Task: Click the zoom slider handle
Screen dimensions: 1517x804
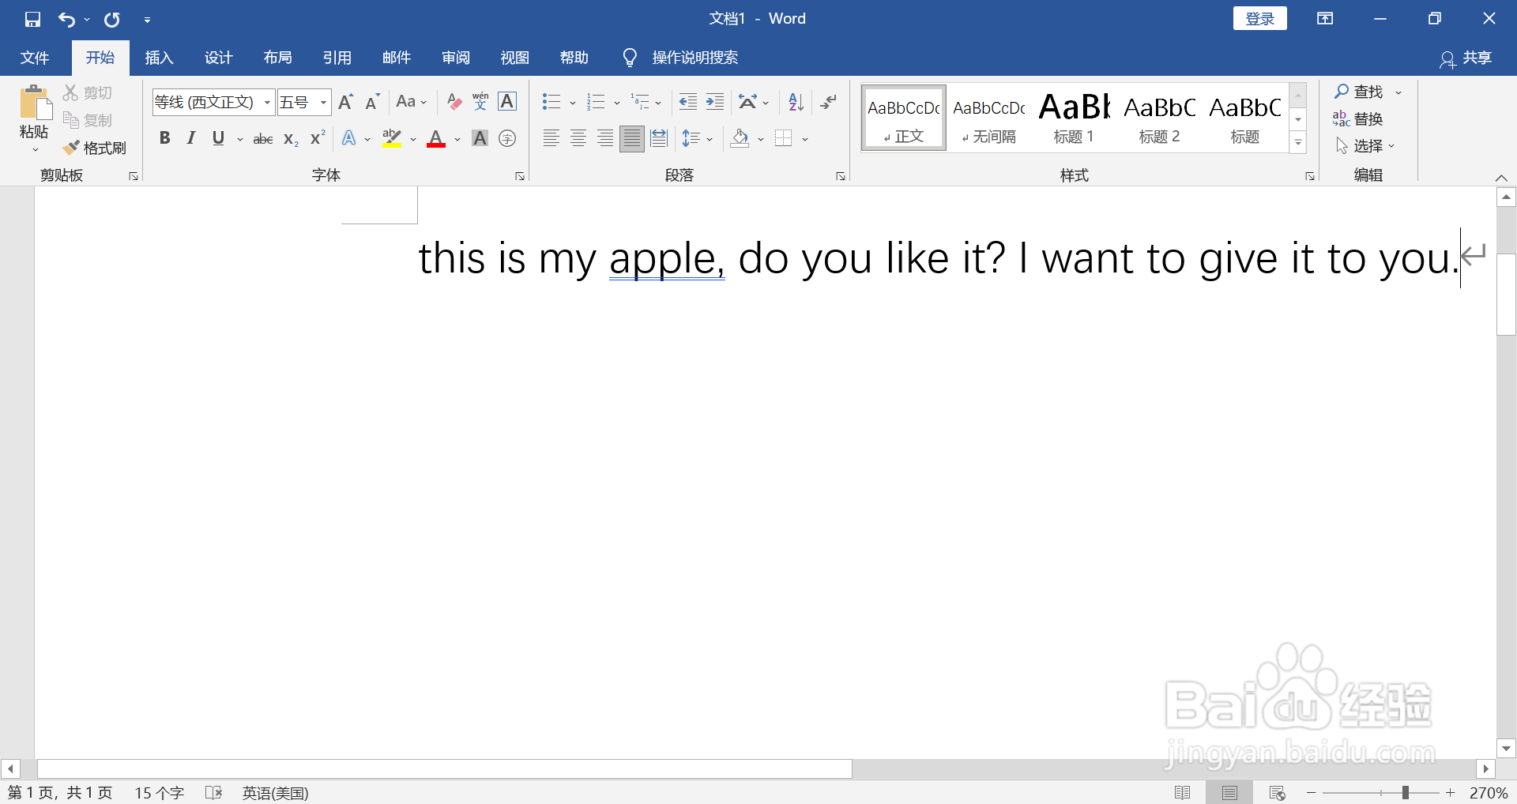Action: pyautogui.click(x=1406, y=792)
